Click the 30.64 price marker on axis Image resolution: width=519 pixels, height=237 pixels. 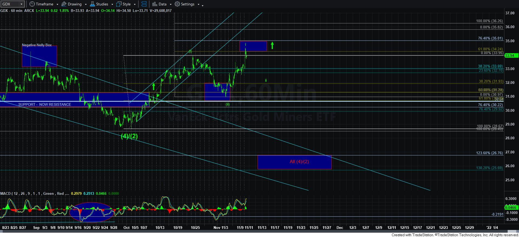[499, 99]
